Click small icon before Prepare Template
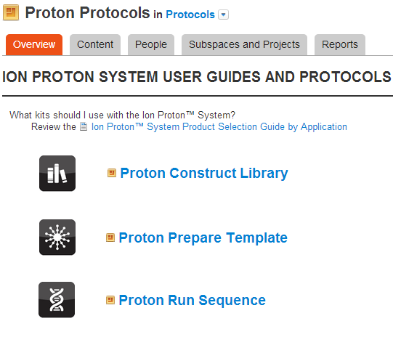Image resolution: width=393 pixels, height=337 pixels. coord(110,237)
